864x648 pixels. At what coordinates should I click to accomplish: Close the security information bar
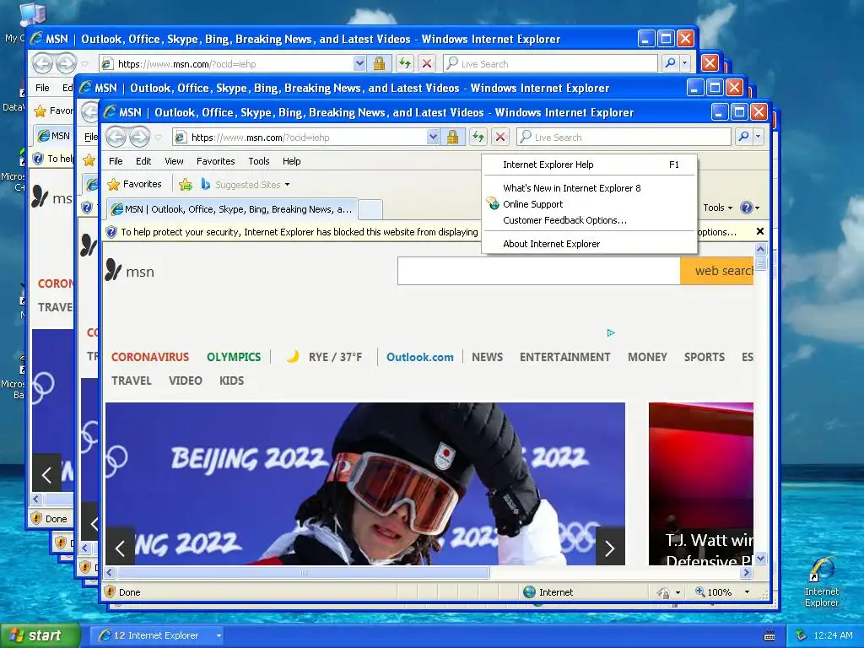click(x=760, y=231)
